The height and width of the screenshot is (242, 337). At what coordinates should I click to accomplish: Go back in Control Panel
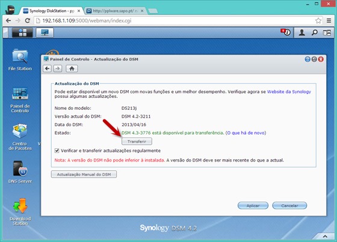(48, 68)
